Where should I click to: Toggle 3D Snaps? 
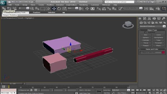click(x=99, y=9)
